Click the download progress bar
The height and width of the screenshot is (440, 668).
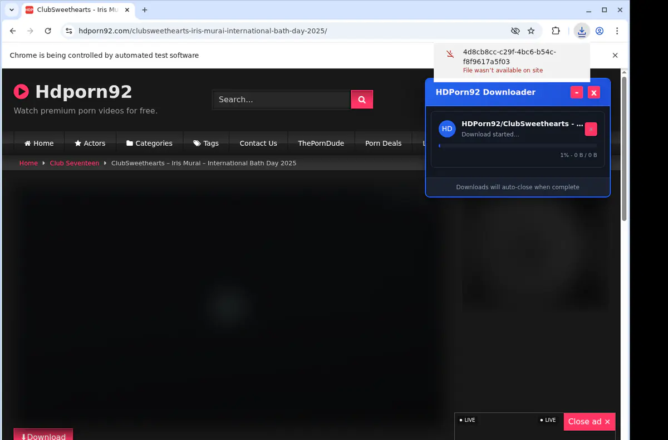coord(518,146)
